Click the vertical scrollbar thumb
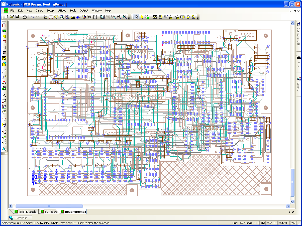Image resolution: width=302 pixels, height=226 pixels. [292, 182]
